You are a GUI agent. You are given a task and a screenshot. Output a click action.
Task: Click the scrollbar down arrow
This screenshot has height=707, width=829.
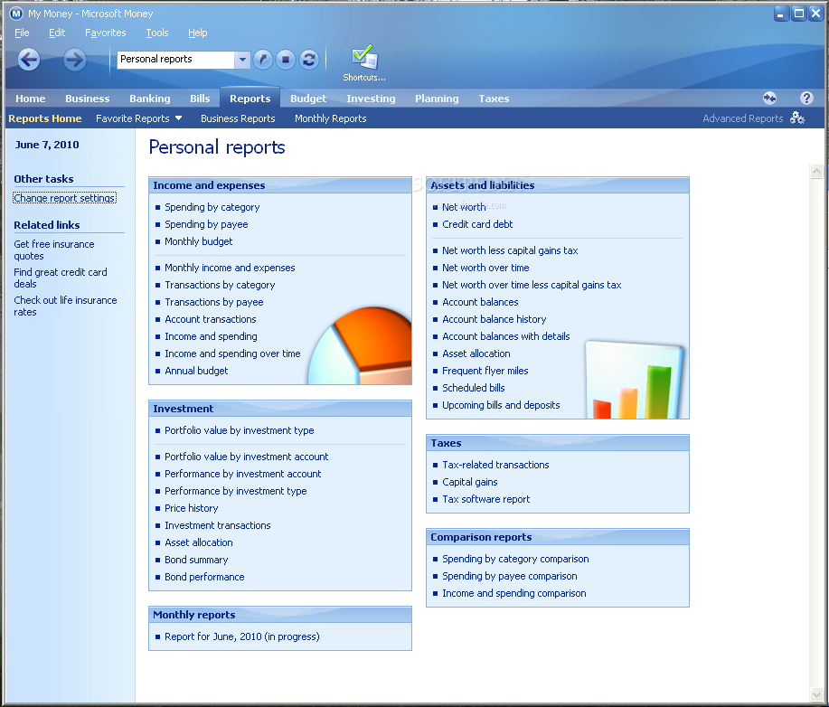click(816, 695)
